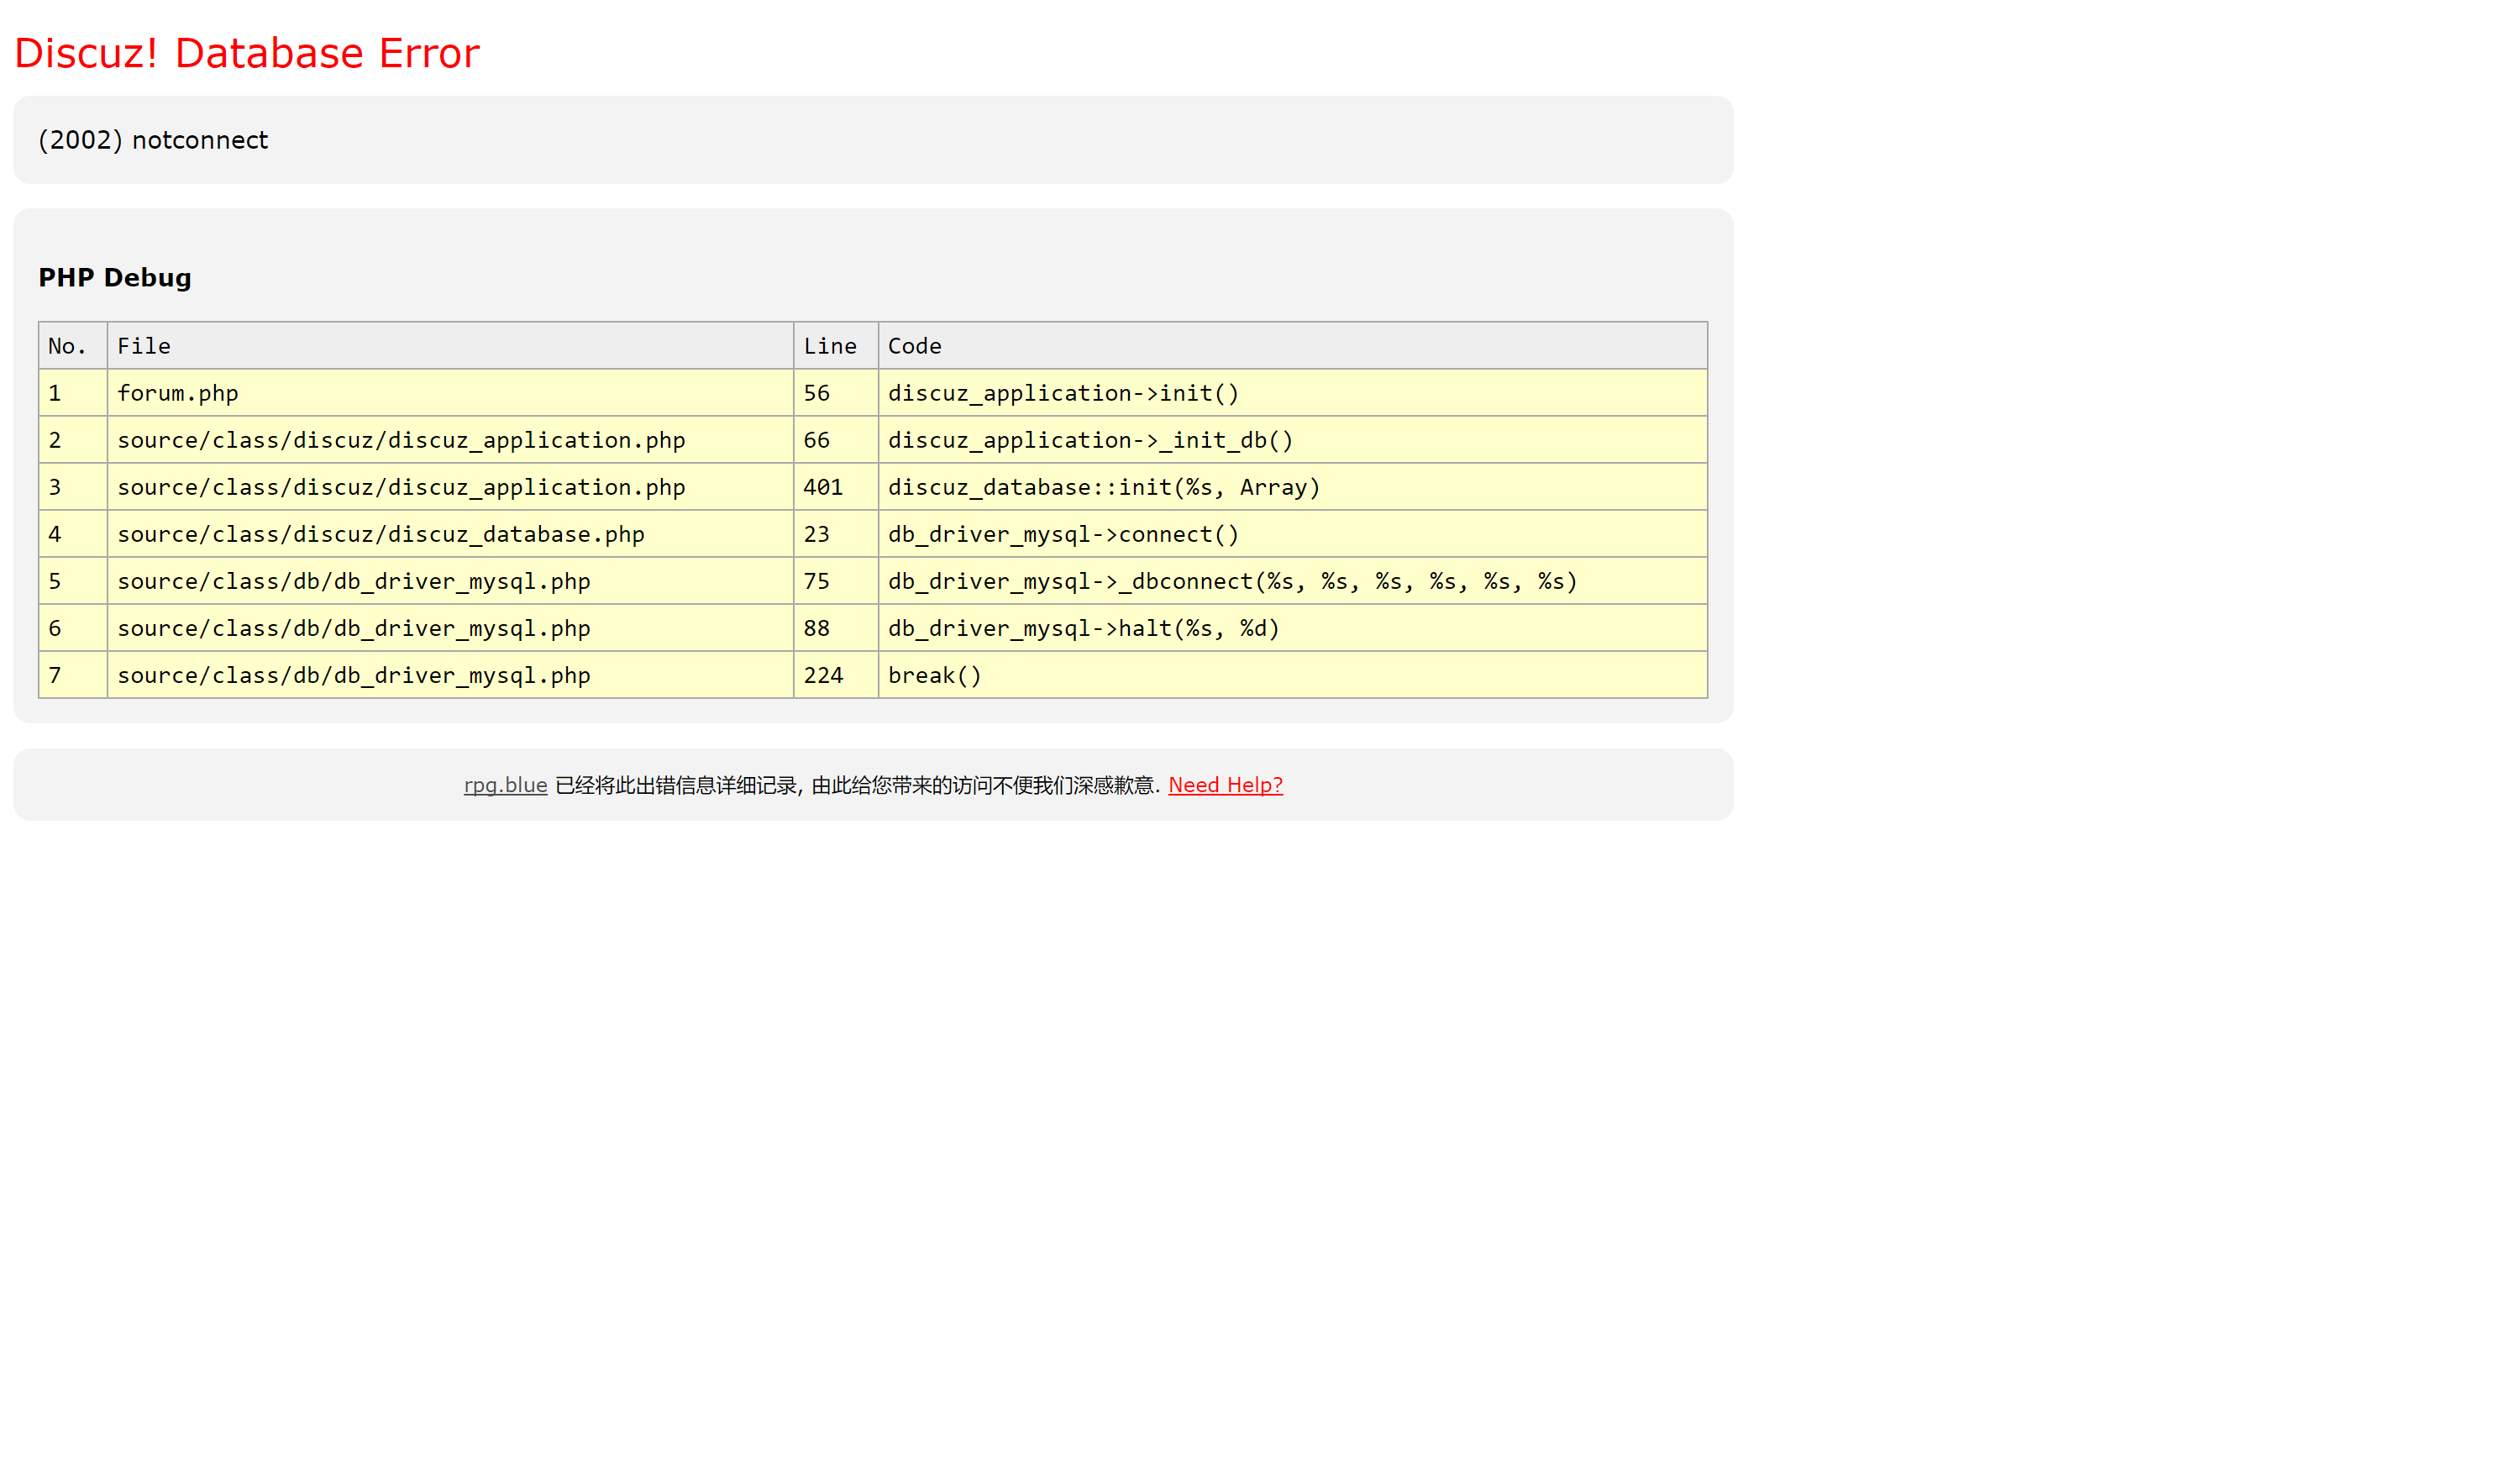Select db_driver_mysql->halt(%s, %d) code cell
Screen dimensions: 2520x1460
tap(1293, 628)
